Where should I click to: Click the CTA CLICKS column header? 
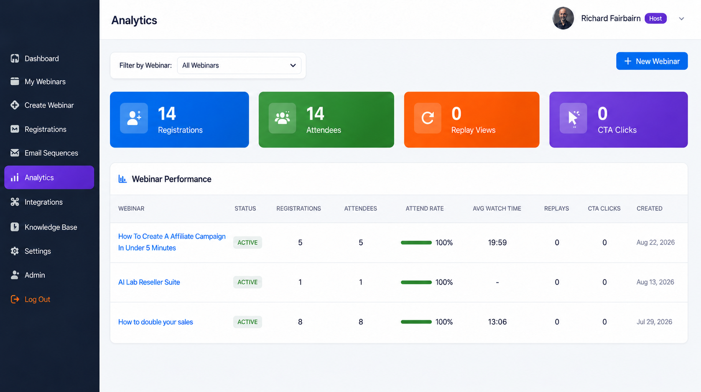(604, 209)
